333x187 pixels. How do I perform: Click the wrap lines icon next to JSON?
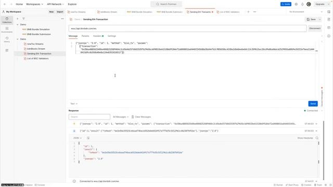88,138
